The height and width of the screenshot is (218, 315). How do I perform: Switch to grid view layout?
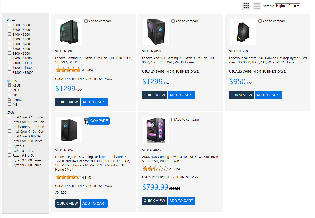tap(246, 6)
